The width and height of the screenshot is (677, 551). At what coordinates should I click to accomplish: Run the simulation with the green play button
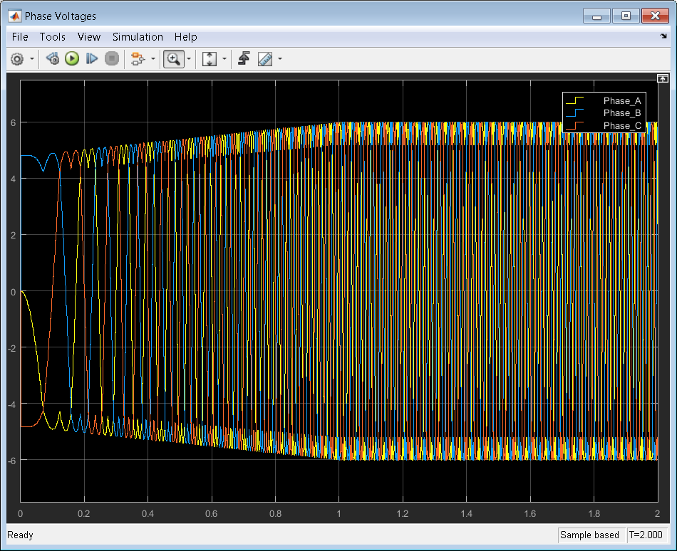[x=72, y=59]
